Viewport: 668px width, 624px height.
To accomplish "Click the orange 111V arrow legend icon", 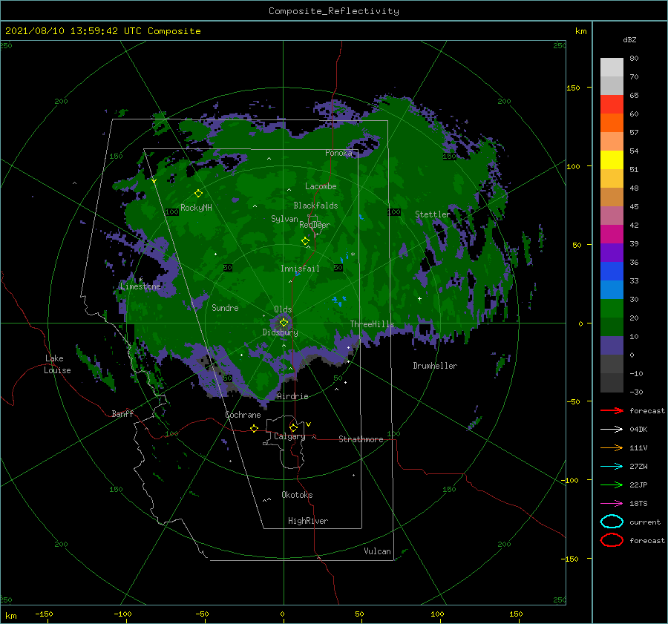I will pyautogui.click(x=612, y=447).
